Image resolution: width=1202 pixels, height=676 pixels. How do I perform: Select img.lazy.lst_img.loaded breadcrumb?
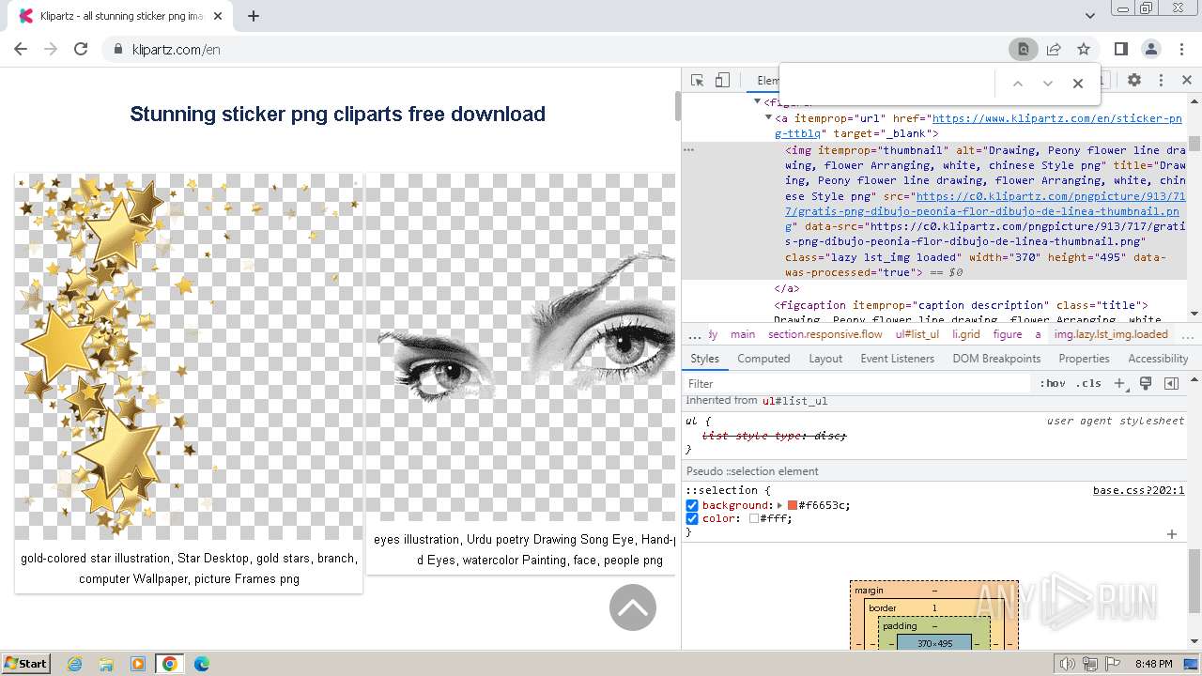[x=1111, y=334]
